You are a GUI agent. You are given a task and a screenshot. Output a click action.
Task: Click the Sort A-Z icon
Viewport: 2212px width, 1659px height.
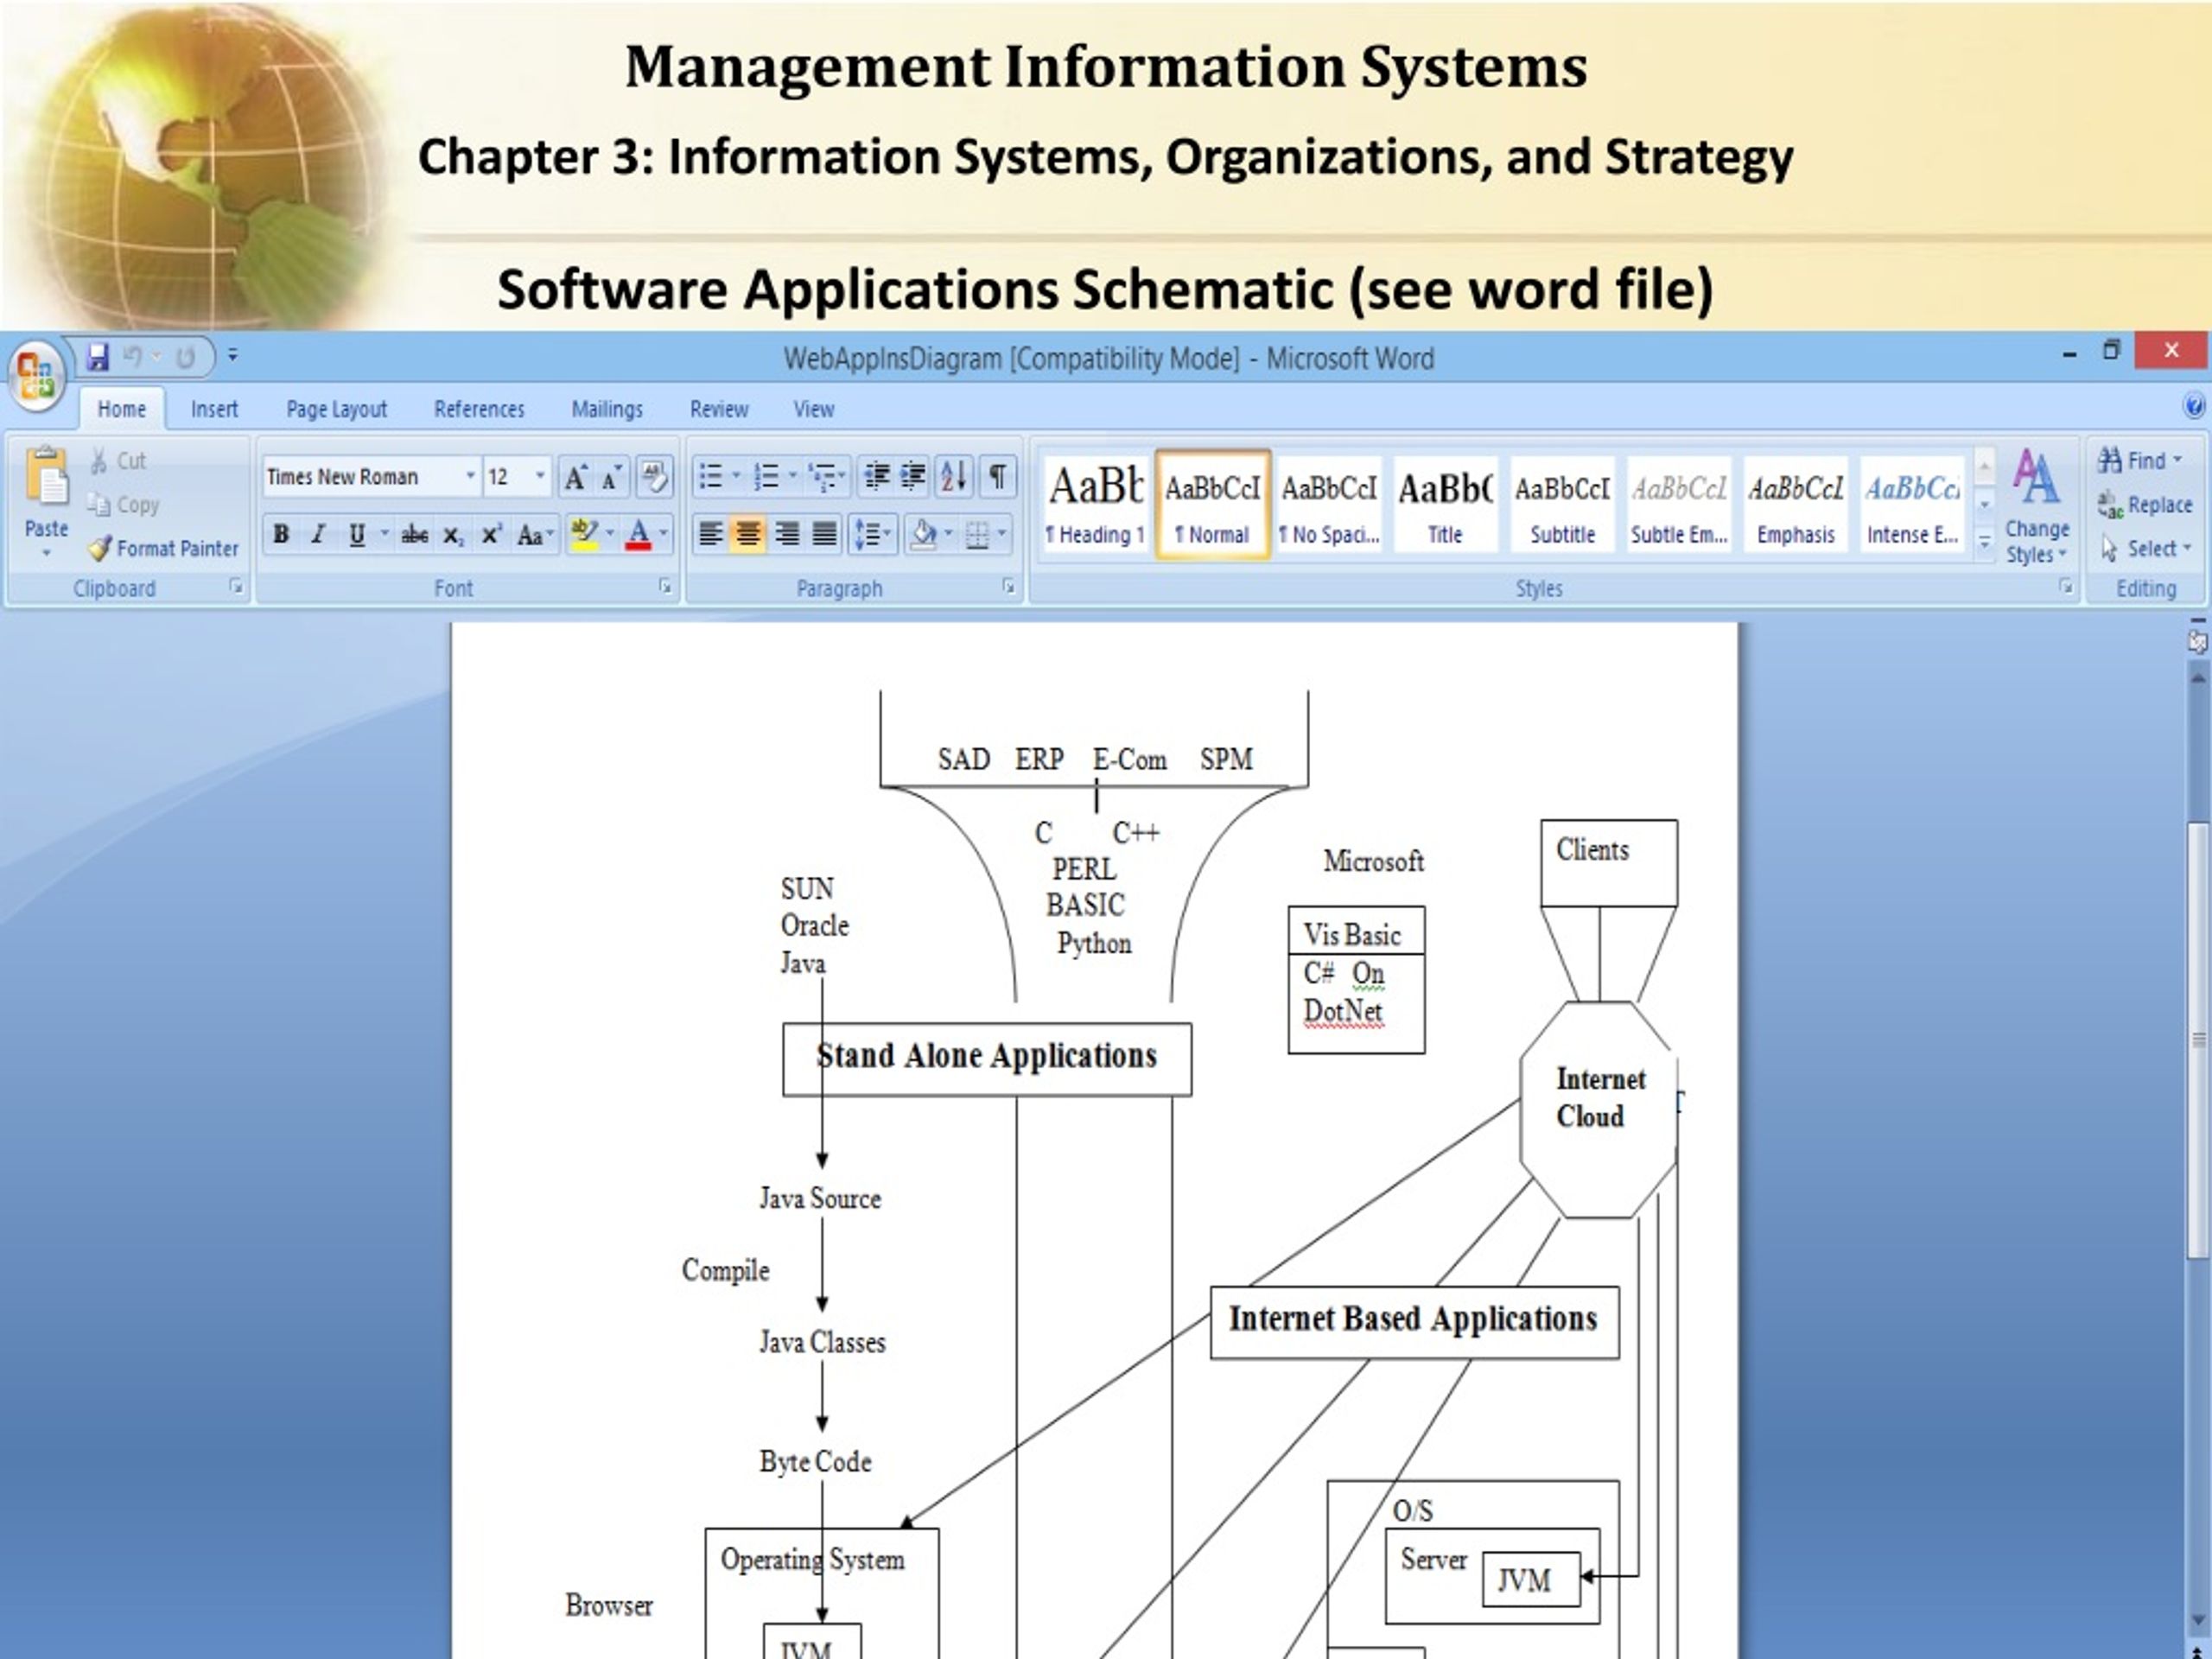[955, 477]
